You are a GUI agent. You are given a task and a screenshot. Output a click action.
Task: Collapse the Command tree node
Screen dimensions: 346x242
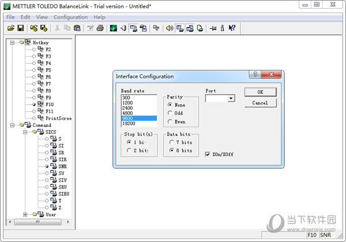point(12,125)
